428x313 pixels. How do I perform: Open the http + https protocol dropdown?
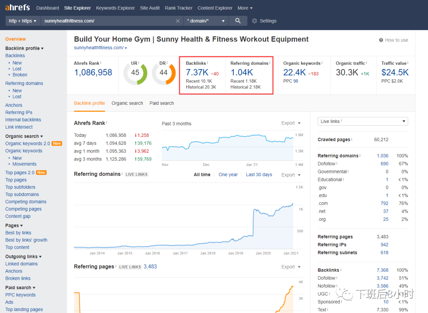tap(23, 21)
